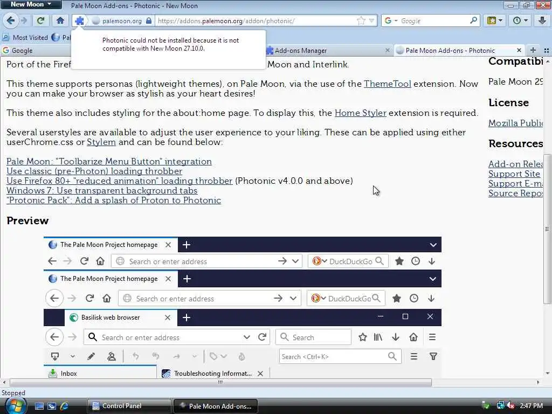
Task: Click the muted volume tray icon
Action: (510, 406)
